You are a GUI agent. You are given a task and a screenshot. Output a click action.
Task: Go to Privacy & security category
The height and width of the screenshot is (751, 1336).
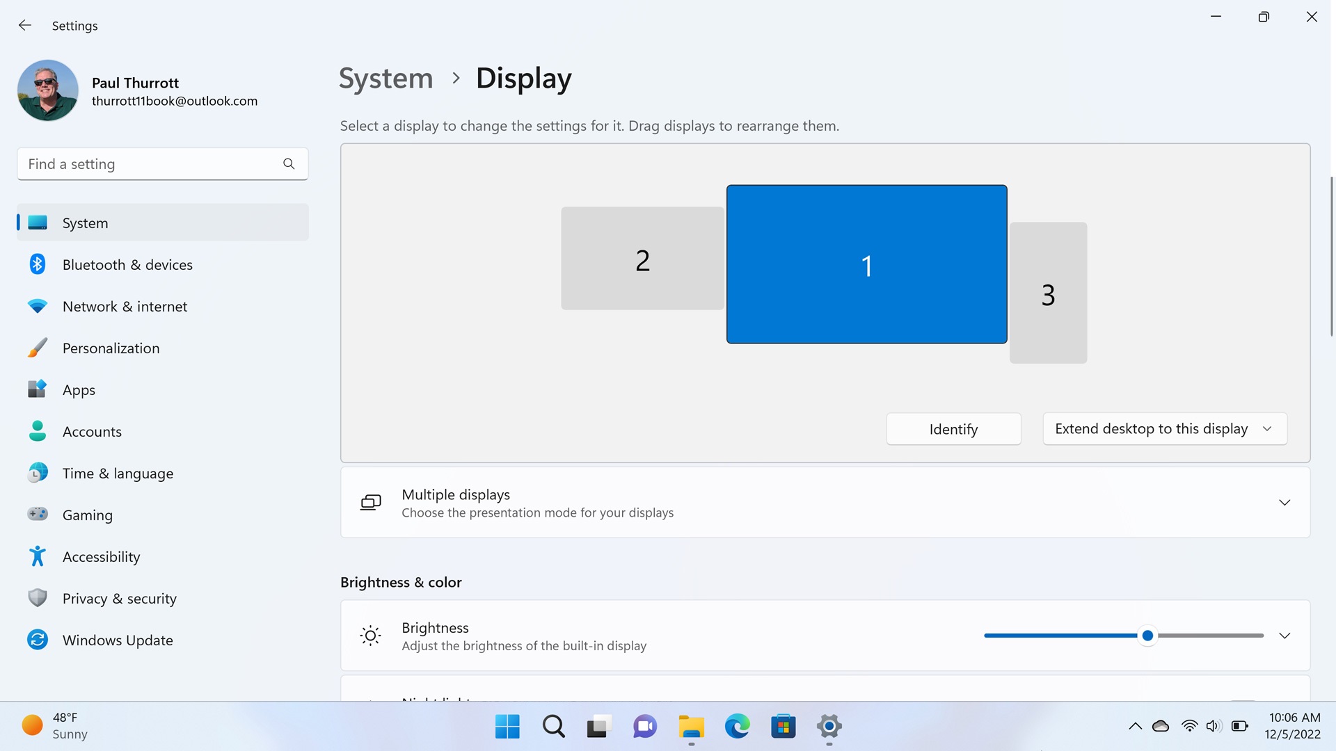pos(119,599)
